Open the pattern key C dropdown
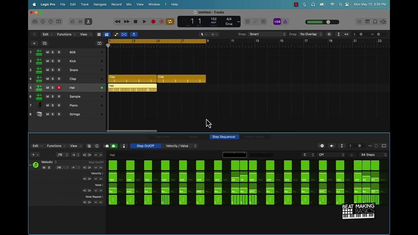 308,155
